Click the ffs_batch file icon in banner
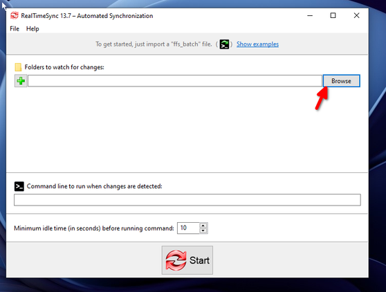Screen dimensions: 386x292 224,44
